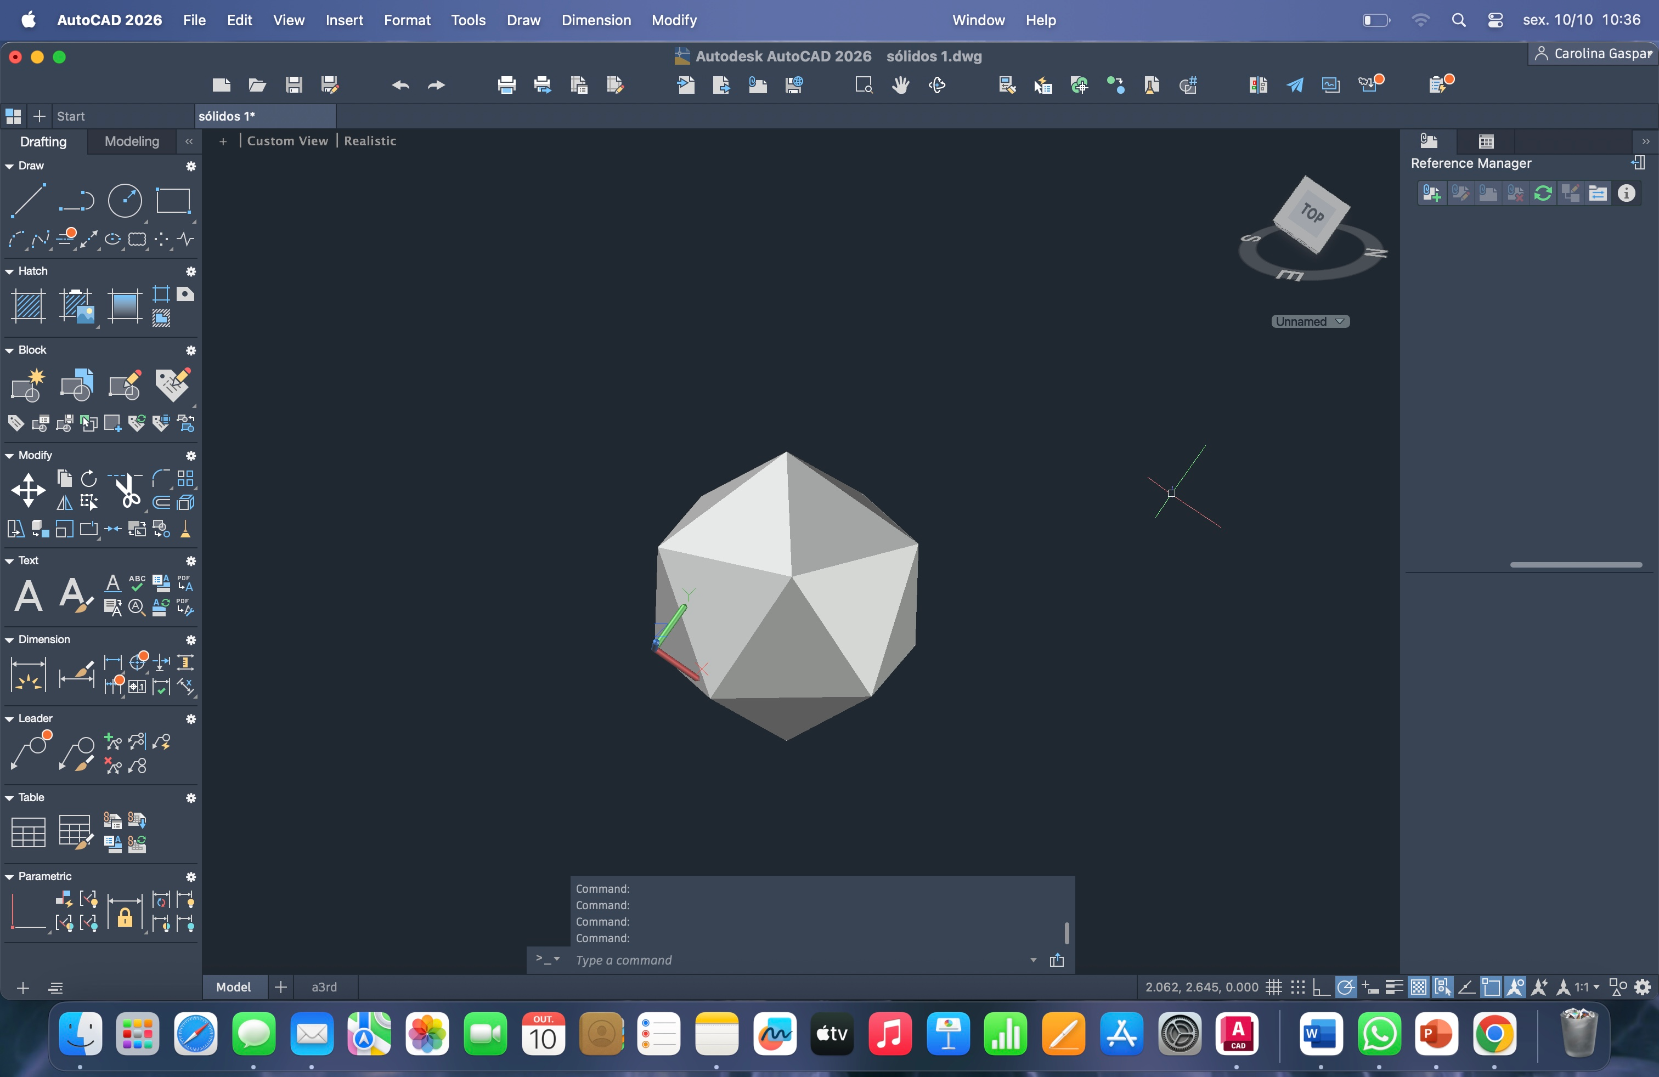Click the Move tool in Modify panel
This screenshot has width=1659, height=1077.
tap(28, 490)
